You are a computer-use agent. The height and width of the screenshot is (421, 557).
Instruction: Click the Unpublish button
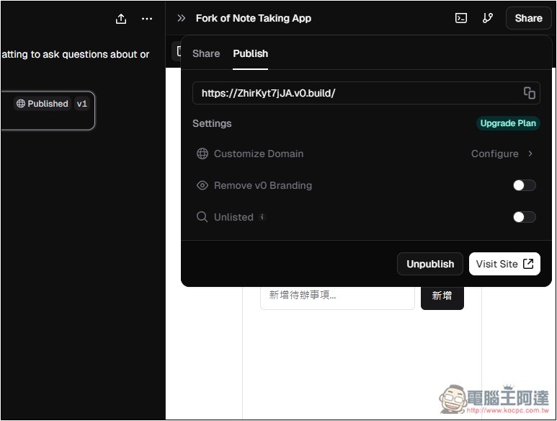coord(430,264)
